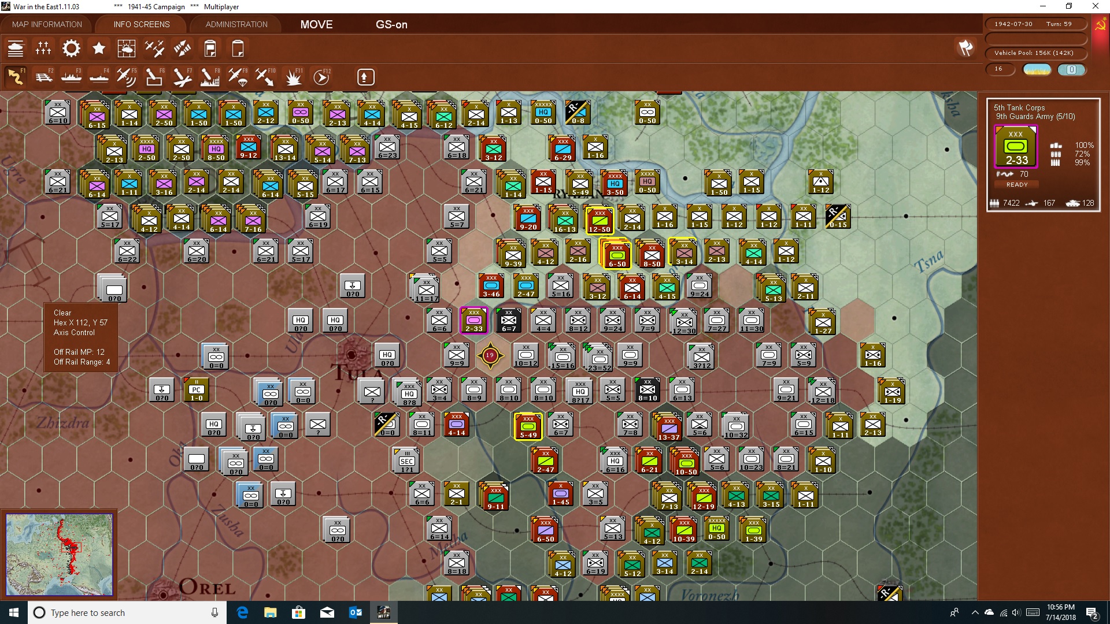1110x624 pixels.
Task: Toggle the on-map unit display icon (tank)
Action: point(16,49)
